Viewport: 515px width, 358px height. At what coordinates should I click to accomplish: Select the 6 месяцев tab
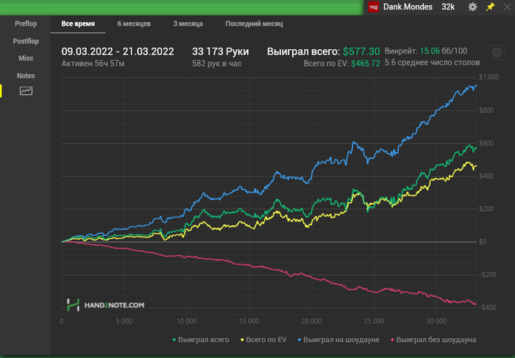pyautogui.click(x=134, y=24)
